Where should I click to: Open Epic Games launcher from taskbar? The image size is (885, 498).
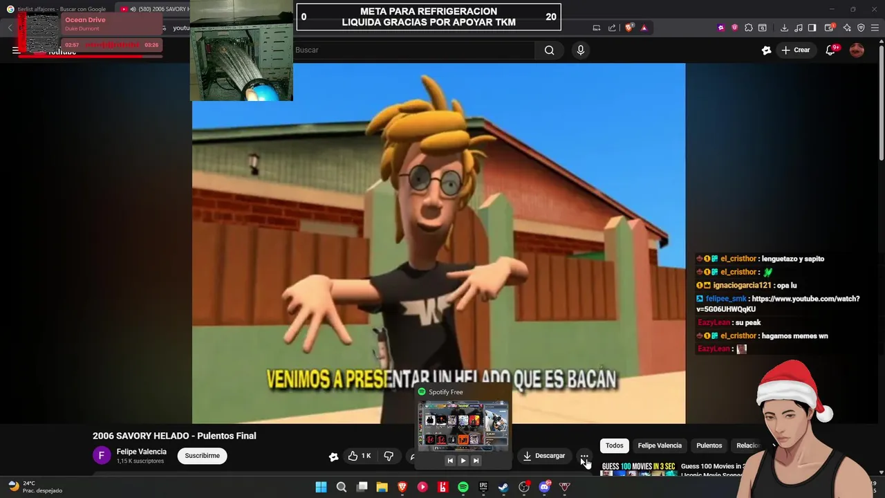483,487
